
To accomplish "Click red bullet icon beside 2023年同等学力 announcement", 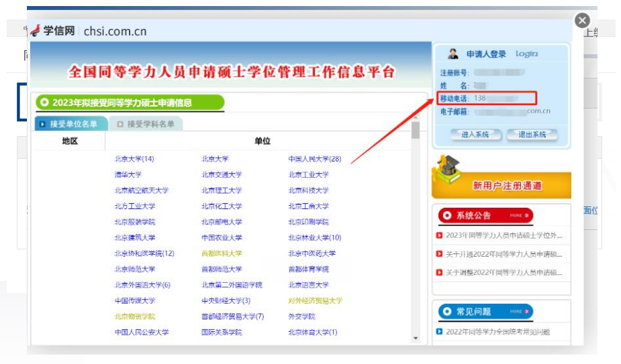I will point(439,235).
